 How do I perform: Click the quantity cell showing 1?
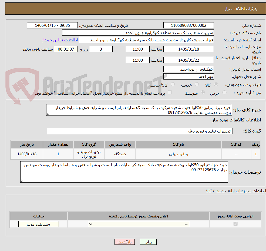click(58, 154)
